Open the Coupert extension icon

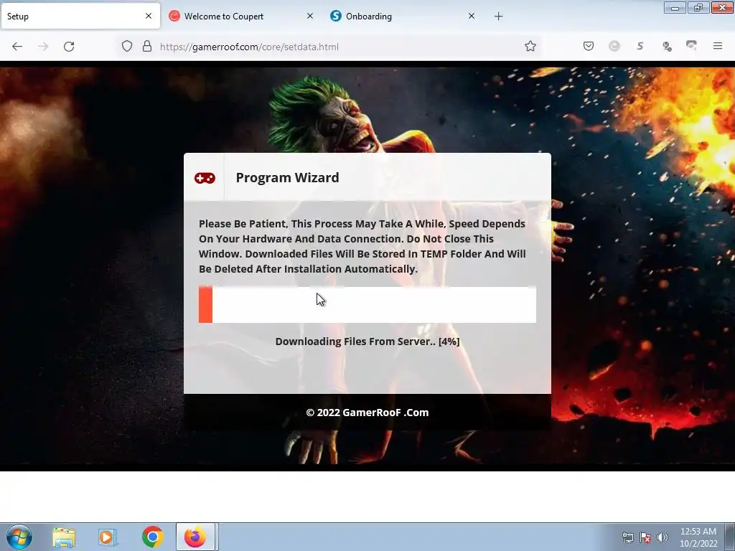(x=614, y=46)
